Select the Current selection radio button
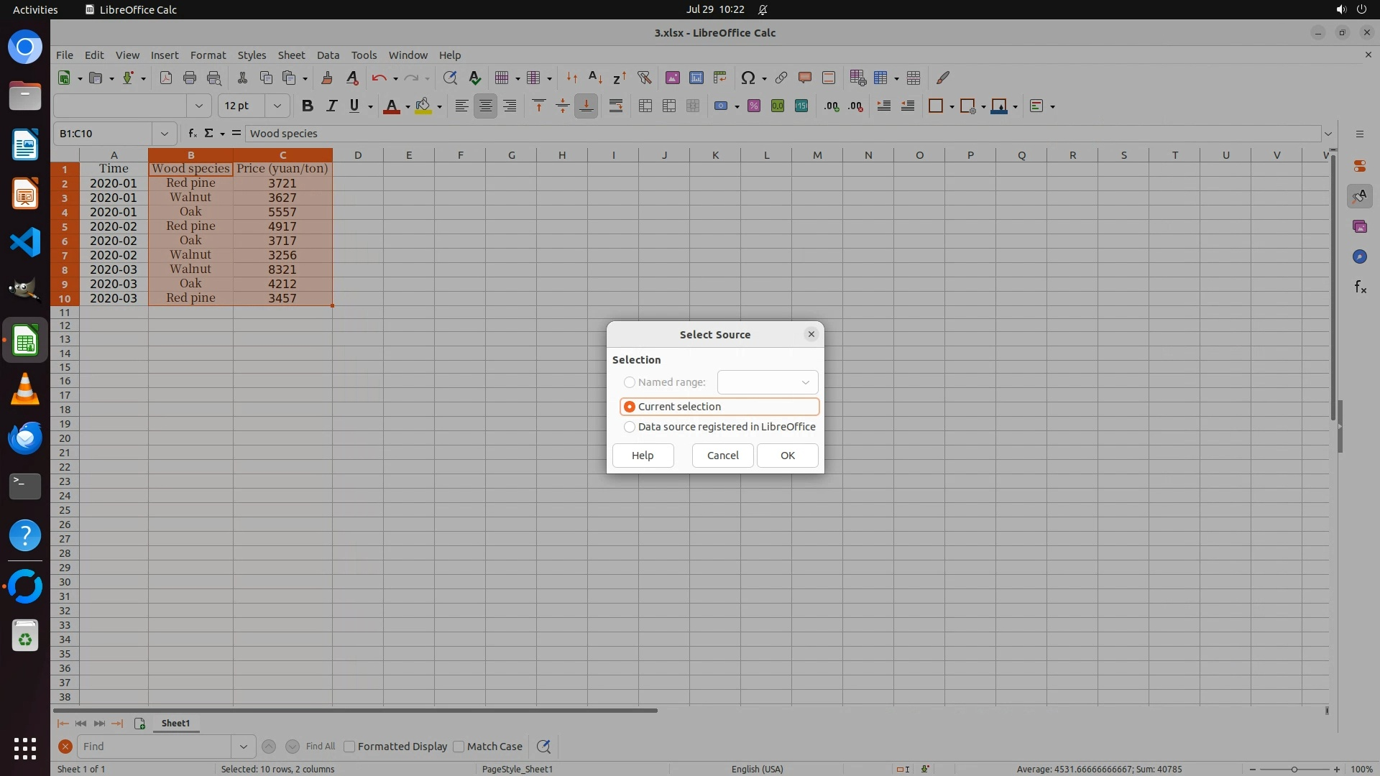The height and width of the screenshot is (776, 1380). [630, 407]
